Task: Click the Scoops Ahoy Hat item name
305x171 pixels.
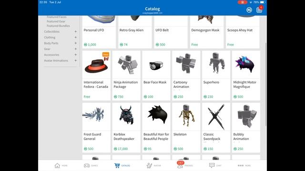Action: (x=240, y=30)
